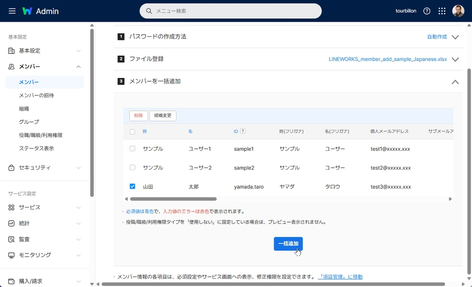This screenshot has height=287, width=472.
Task: Click the ID column help icon
Action: 243,131
